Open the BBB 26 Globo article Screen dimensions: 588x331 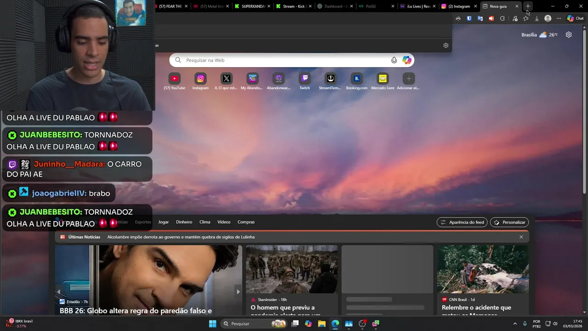pos(136,311)
